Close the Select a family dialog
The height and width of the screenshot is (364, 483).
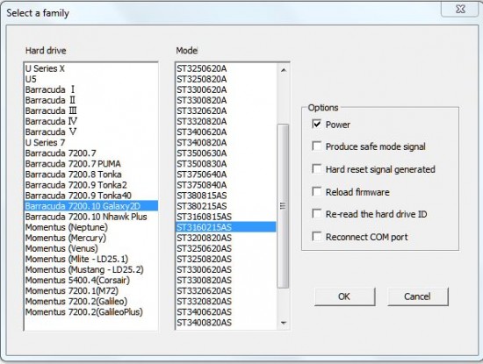460,10
